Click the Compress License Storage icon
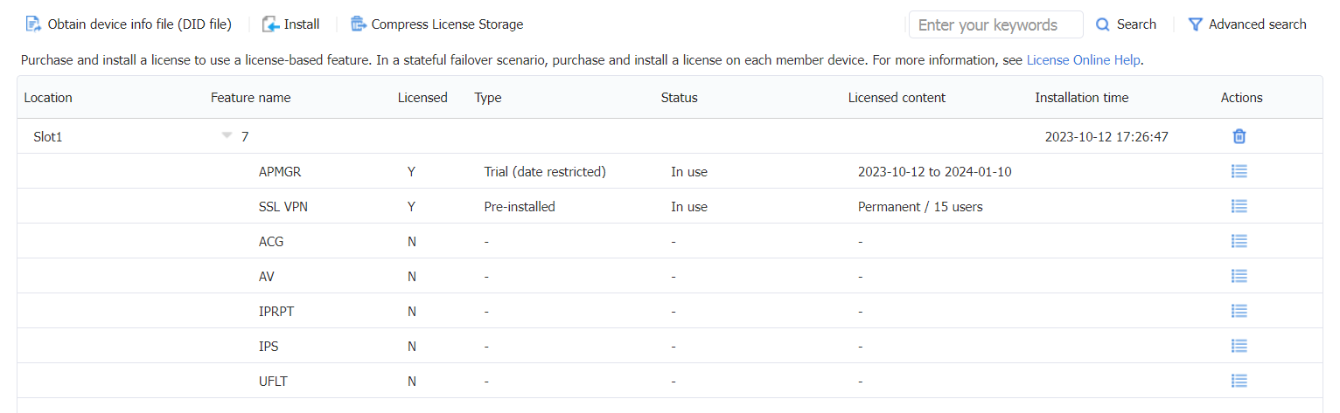This screenshot has height=413, width=1340. (359, 24)
